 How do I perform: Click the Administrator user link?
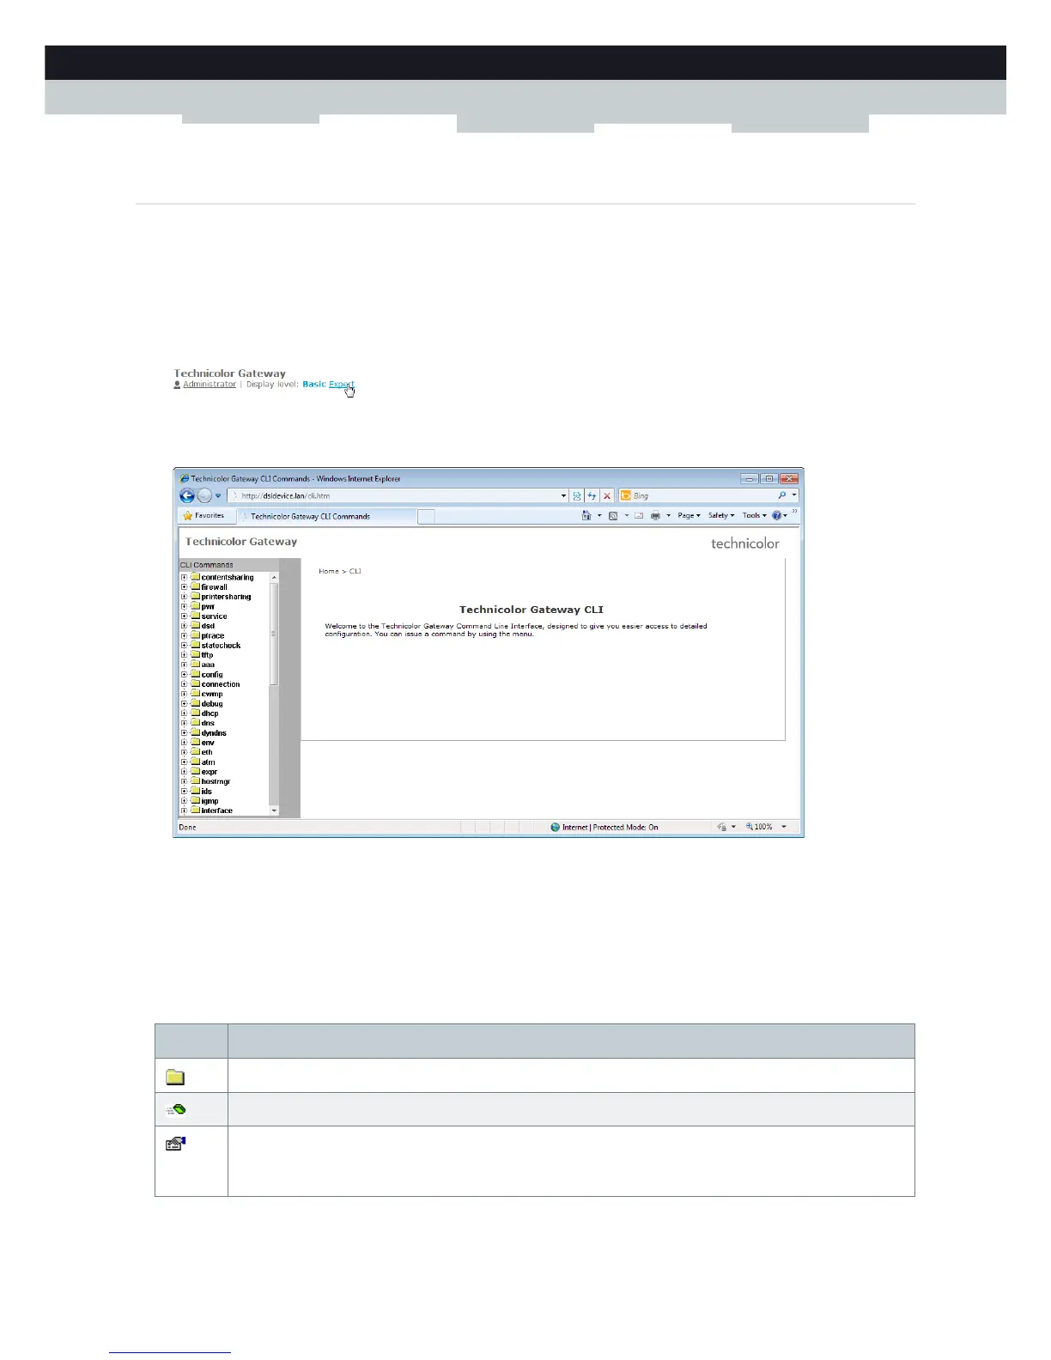click(209, 385)
